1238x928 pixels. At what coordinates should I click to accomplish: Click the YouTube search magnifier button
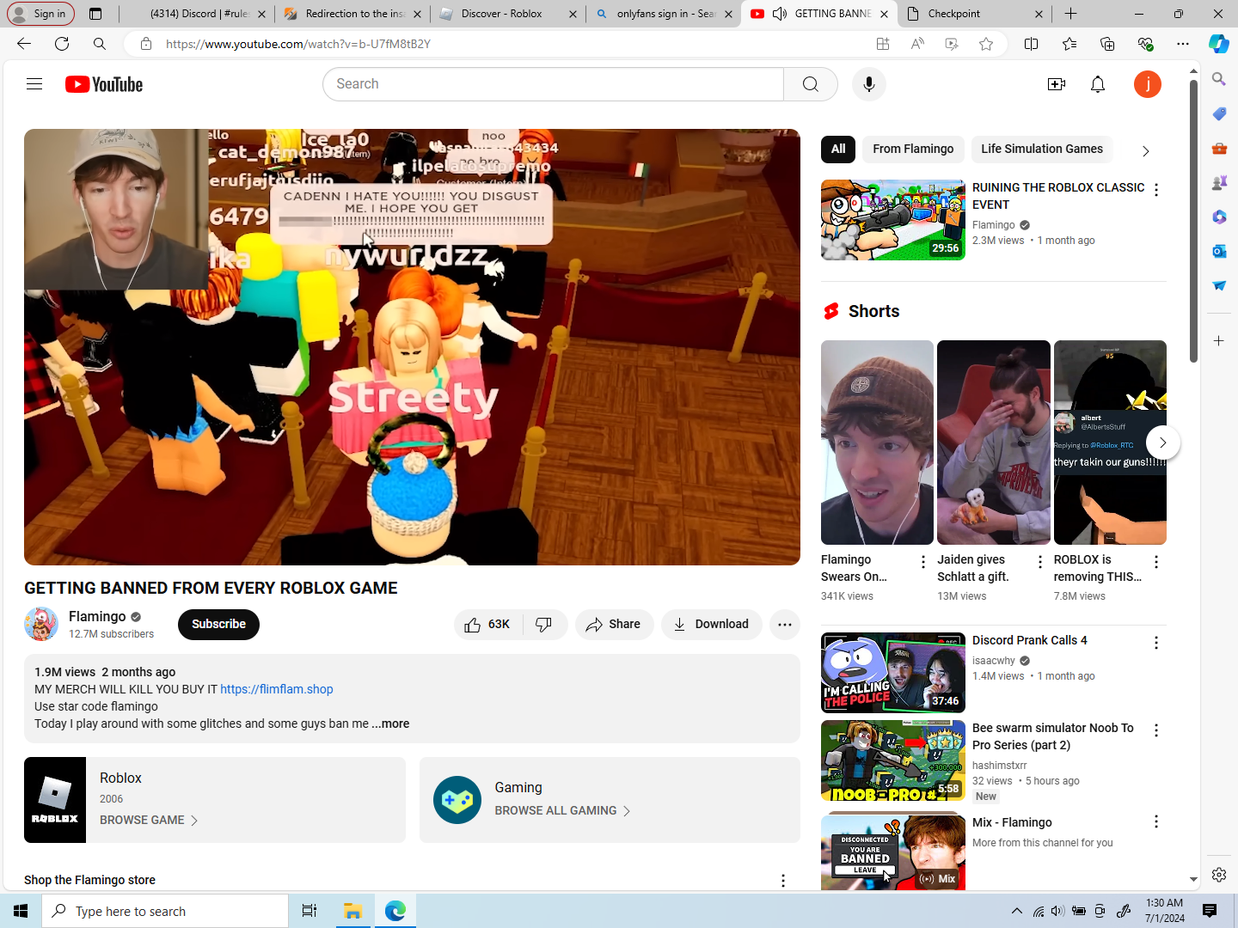click(810, 84)
